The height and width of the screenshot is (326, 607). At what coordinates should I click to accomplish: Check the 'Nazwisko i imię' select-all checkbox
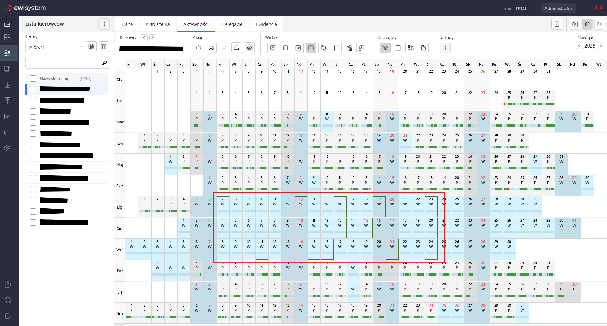coord(33,78)
